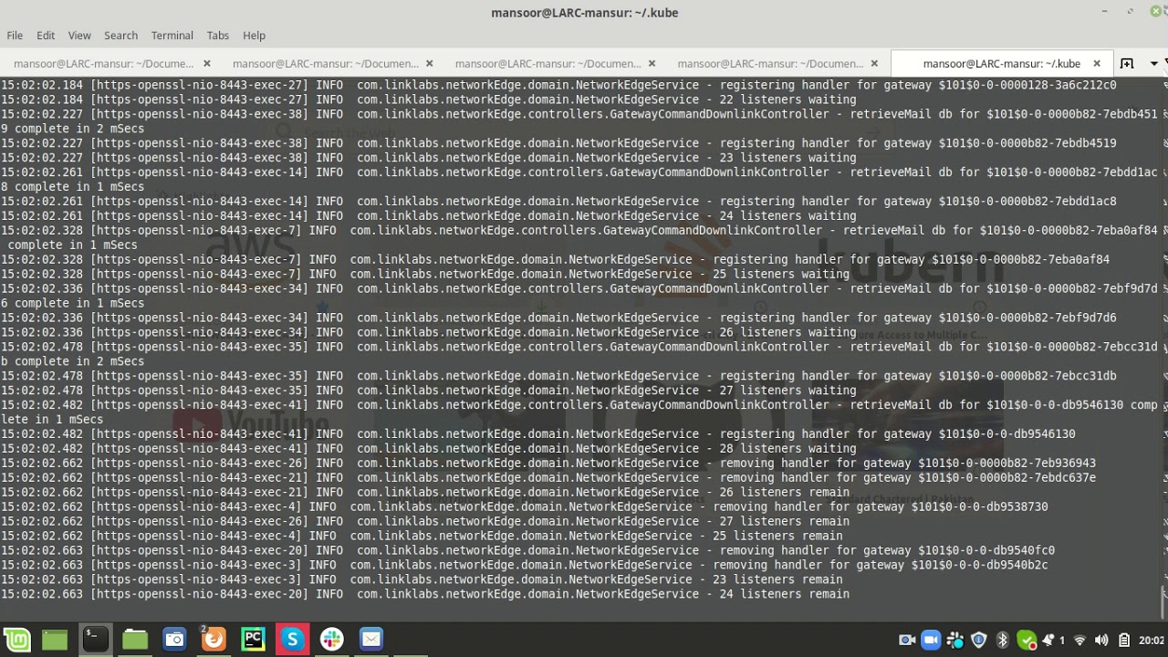The image size is (1168, 657).
Task: Open the Search menu
Action: 120,36
